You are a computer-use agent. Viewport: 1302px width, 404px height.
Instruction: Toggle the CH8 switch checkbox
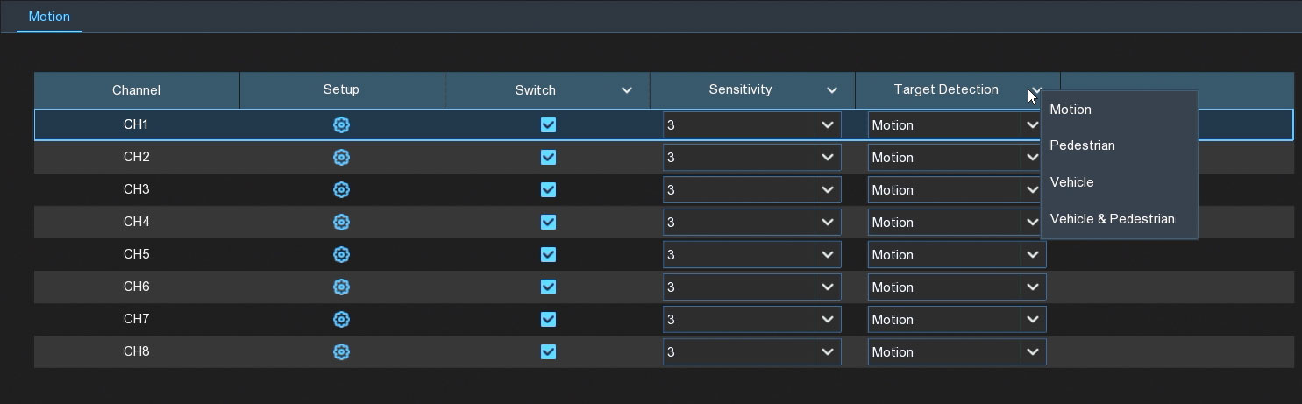coord(548,352)
